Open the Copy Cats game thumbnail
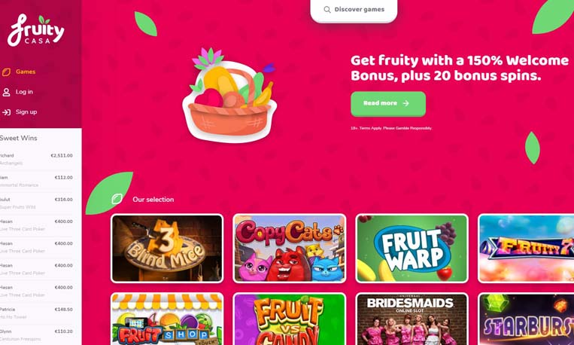This screenshot has height=345, width=574. (289, 249)
